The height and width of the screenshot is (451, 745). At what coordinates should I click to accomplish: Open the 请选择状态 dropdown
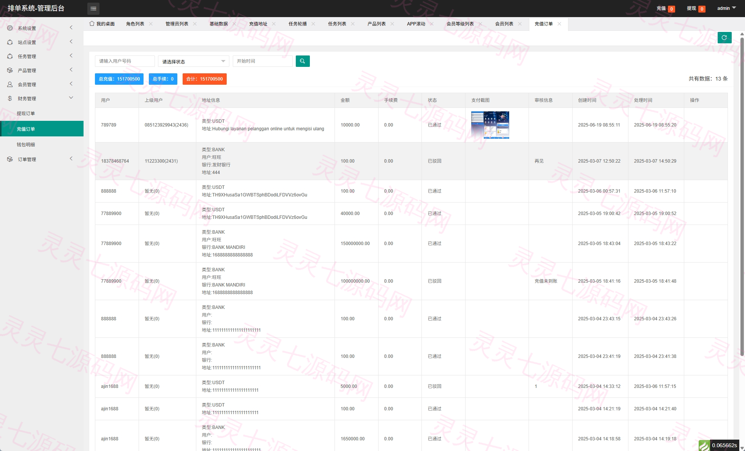[194, 61]
